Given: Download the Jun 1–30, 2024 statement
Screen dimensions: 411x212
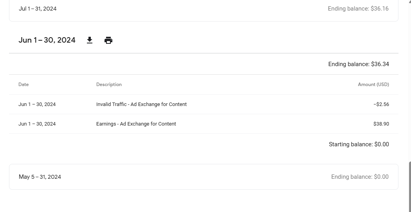Looking at the screenshot, I should pos(89,40).
